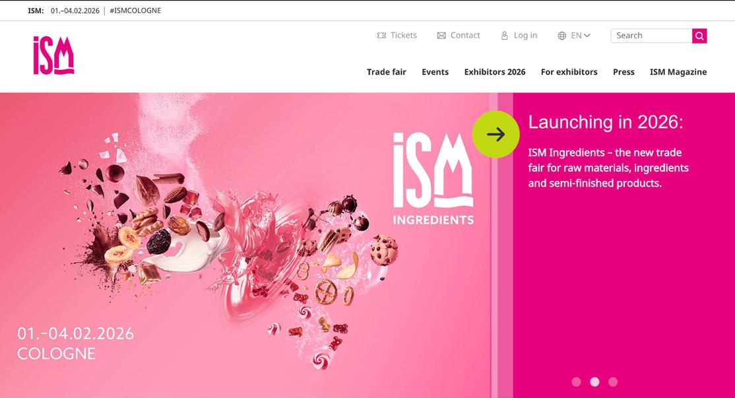Click the Launching in 2026 headline
The height and width of the screenshot is (398, 735).
tap(606, 122)
